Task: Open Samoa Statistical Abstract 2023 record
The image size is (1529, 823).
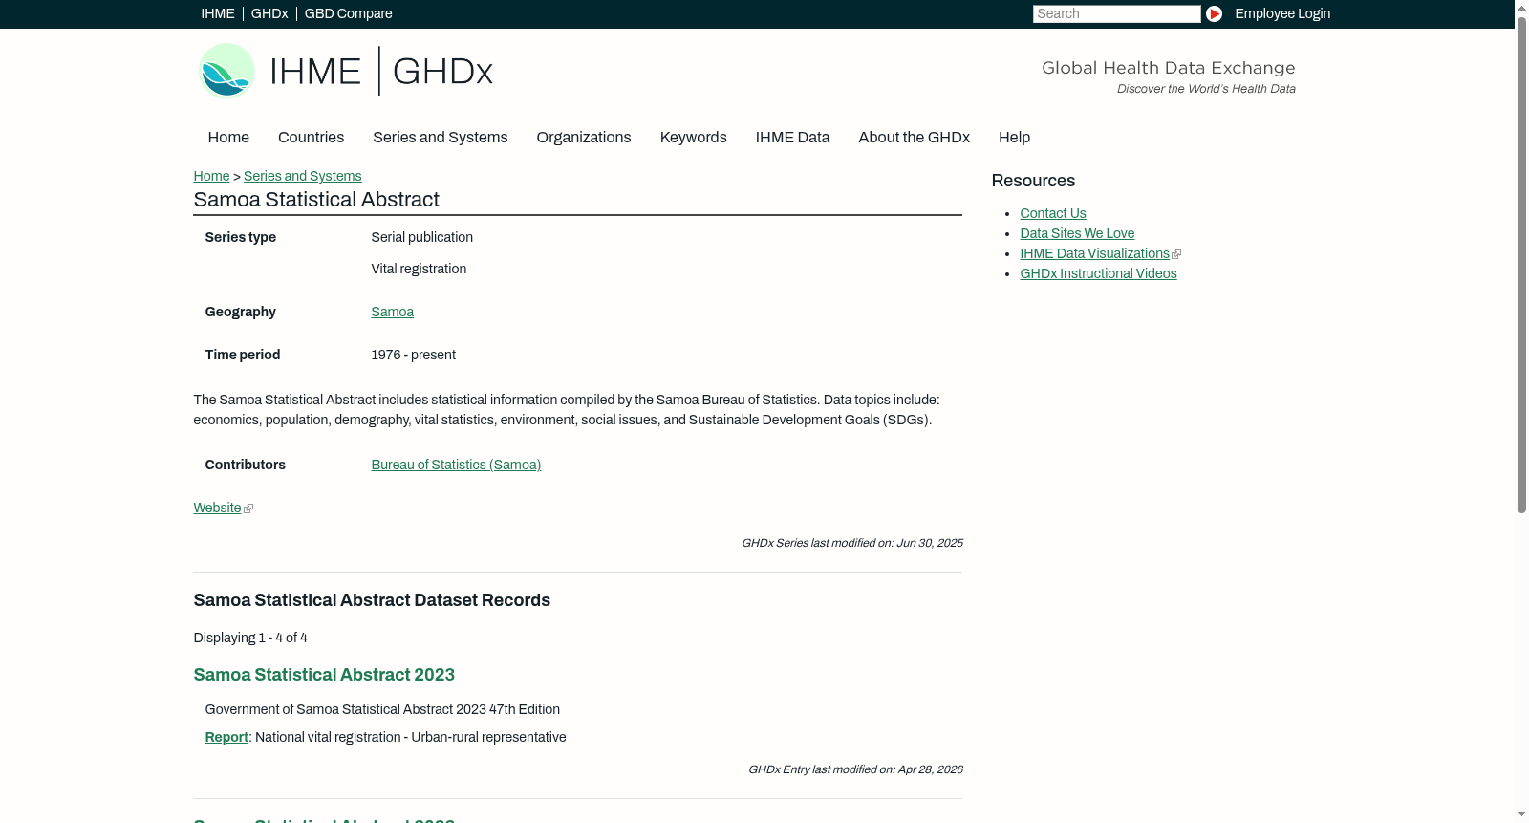Action: point(324,675)
